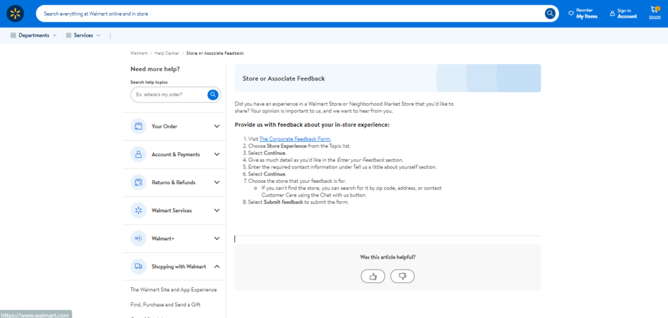
Task: Click the blue help topics search button
Action: [x=213, y=95]
